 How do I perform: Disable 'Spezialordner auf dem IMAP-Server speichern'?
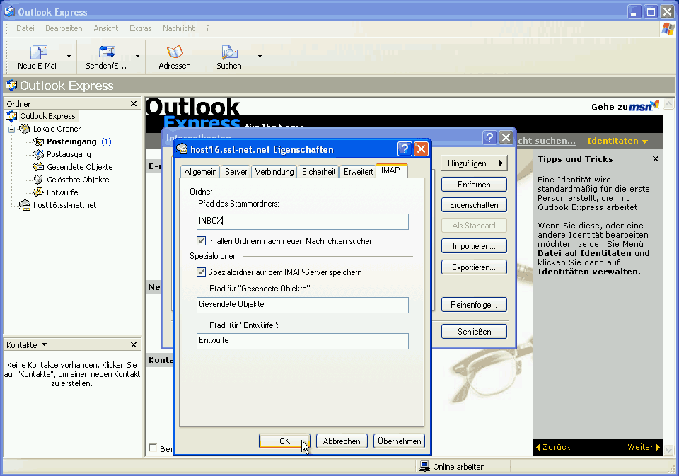tap(202, 272)
